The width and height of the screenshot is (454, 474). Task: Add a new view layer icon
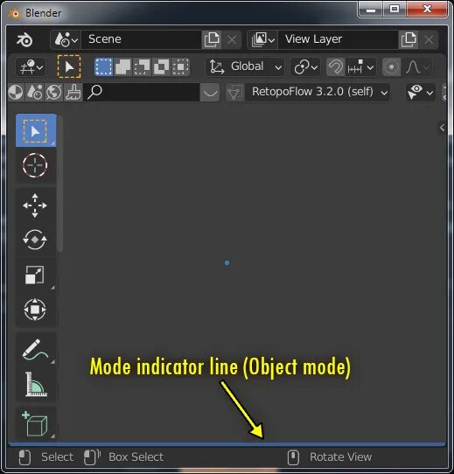[x=409, y=39]
